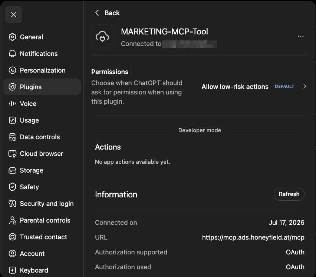Click the Refresh button
Viewport: 316px width, 277px height.
(289, 194)
